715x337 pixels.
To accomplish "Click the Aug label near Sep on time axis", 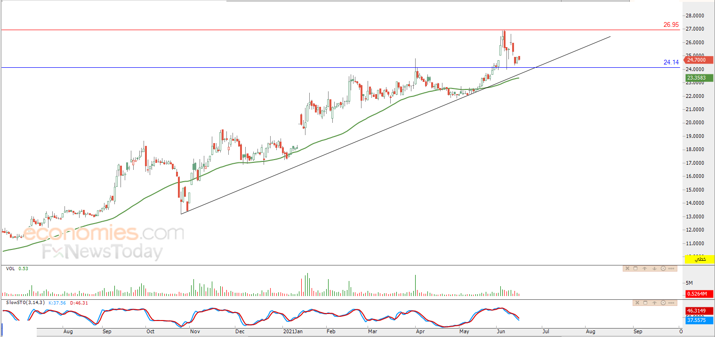I will pyautogui.click(x=590, y=331).
